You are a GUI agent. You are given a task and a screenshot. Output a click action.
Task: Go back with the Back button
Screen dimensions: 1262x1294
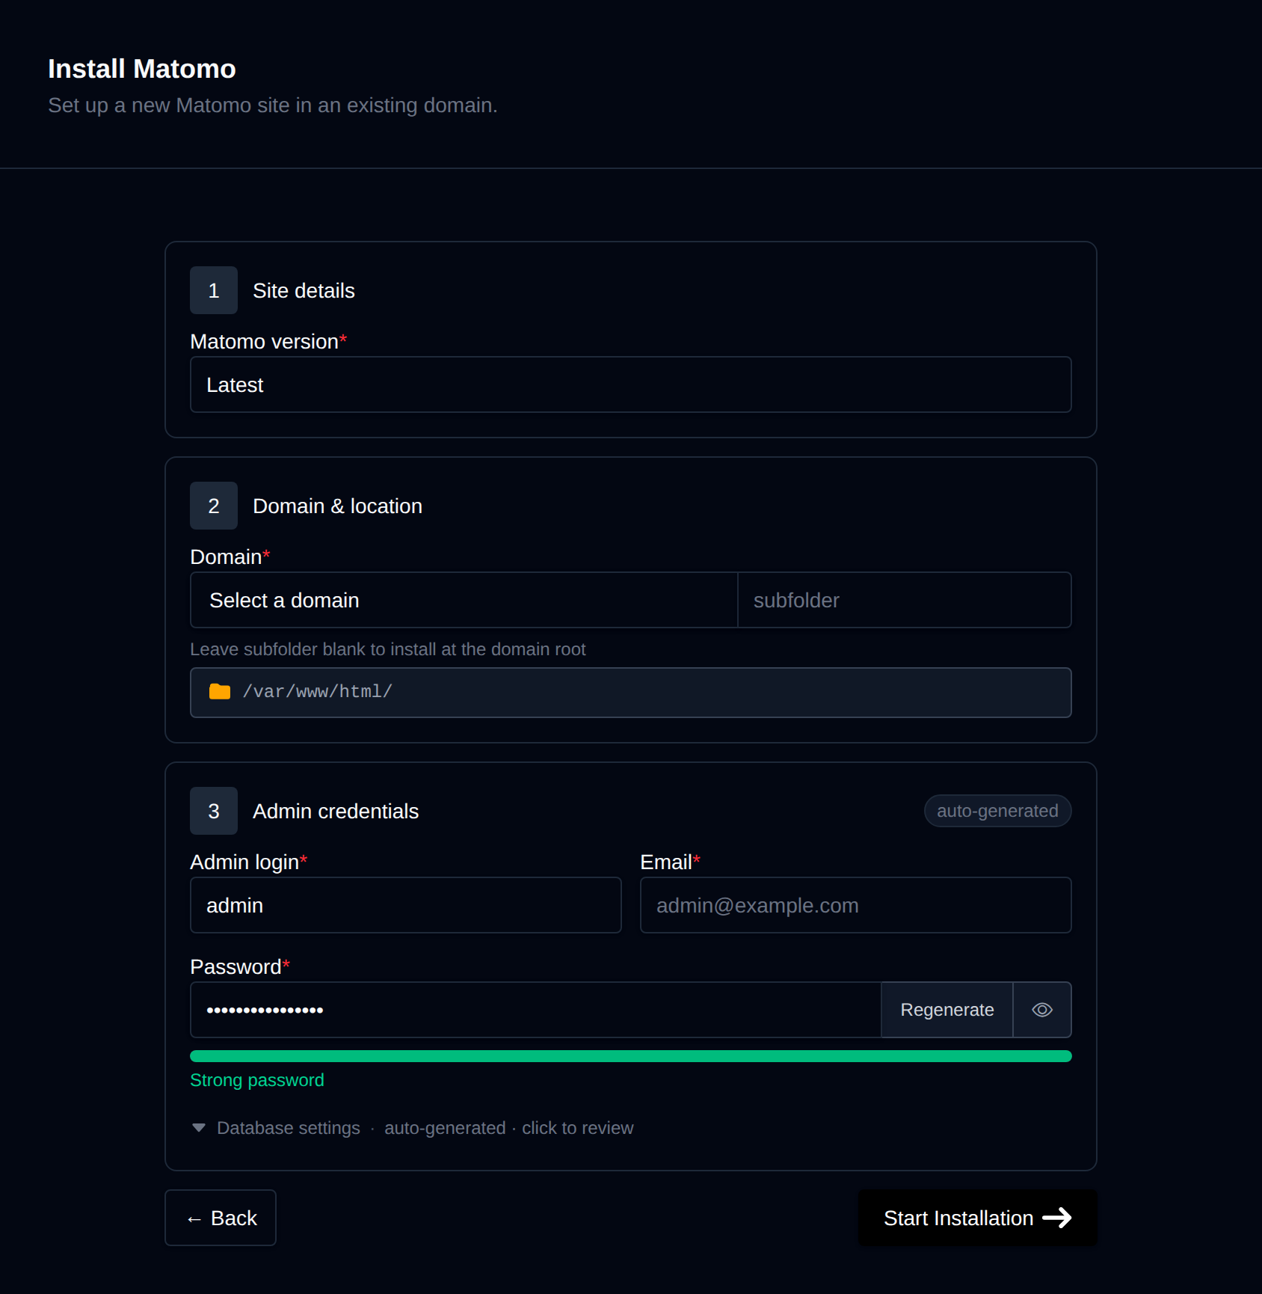(221, 1218)
